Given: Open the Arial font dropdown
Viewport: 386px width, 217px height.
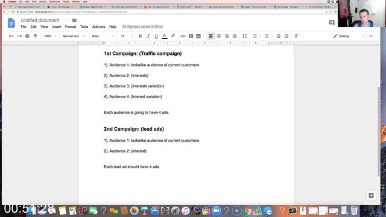Looking at the screenshot, I should (x=103, y=36).
